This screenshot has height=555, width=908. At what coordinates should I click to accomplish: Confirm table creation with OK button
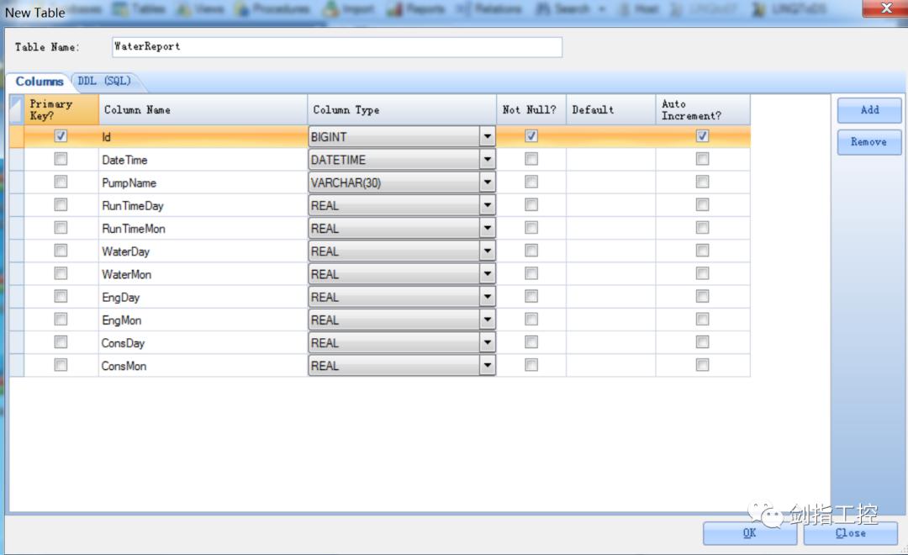click(749, 533)
